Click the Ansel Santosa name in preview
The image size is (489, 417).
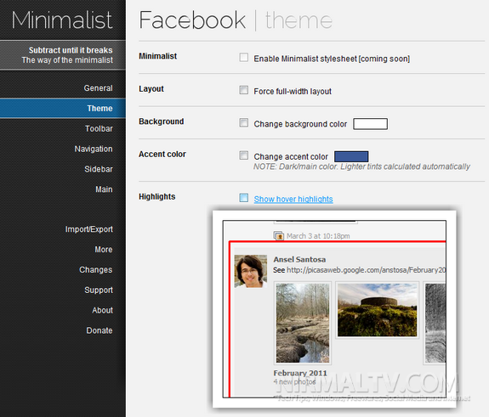pos(299,259)
